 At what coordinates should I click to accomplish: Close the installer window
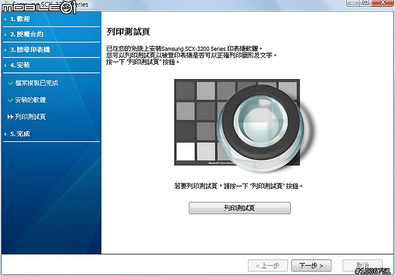point(383,2)
